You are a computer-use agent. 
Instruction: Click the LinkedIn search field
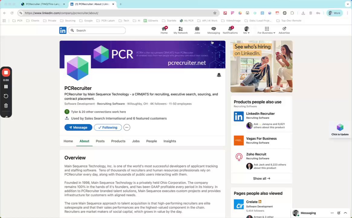97,30
